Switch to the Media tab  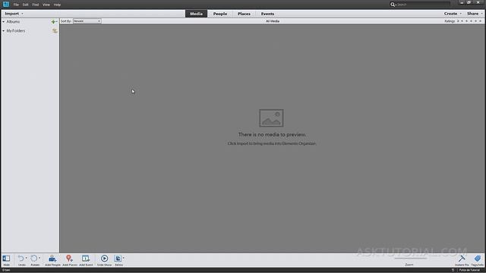pyautogui.click(x=196, y=14)
